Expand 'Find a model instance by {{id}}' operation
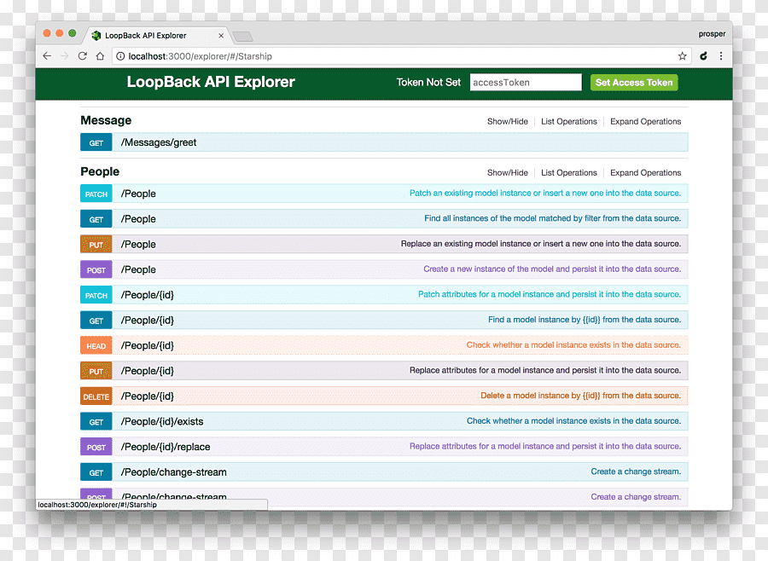Screen dimensions: 768x561 tap(585, 320)
